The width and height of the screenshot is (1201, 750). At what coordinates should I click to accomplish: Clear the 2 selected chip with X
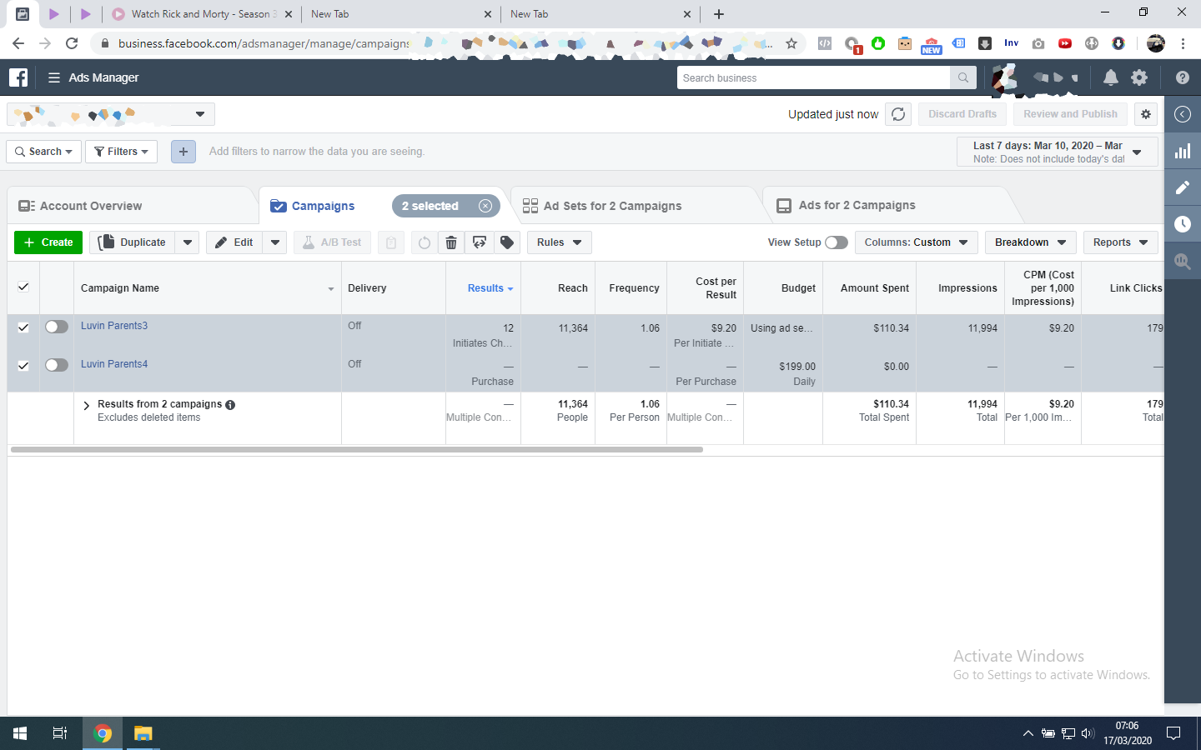point(485,206)
